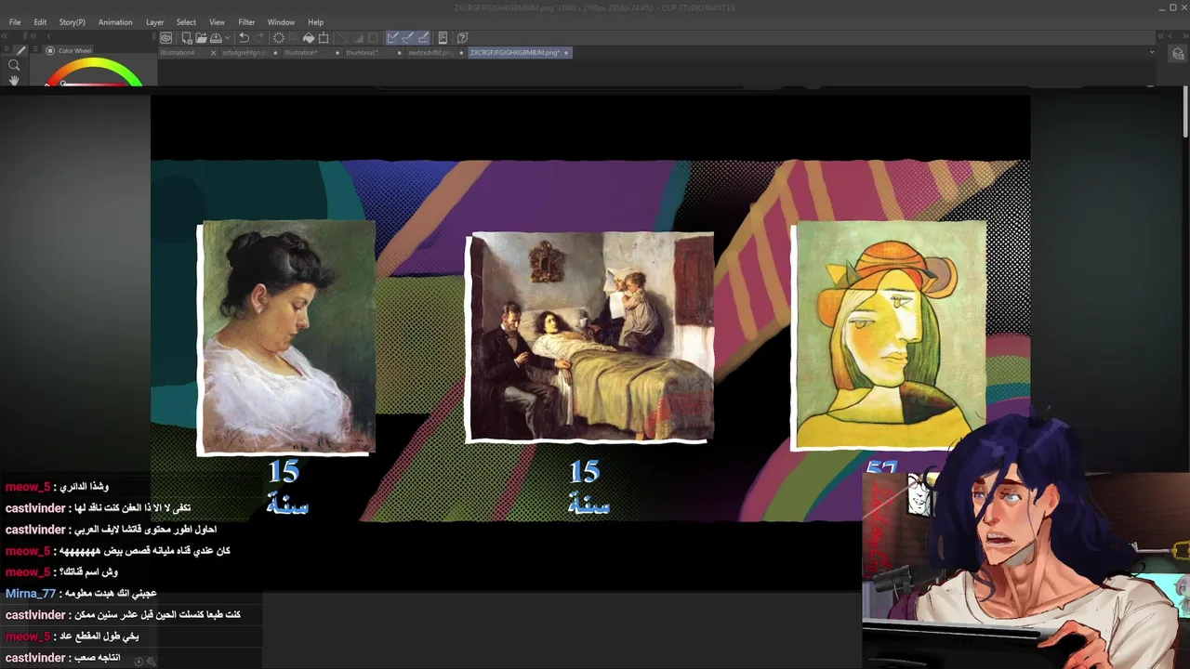Image resolution: width=1190 pixels, height=669 pixels.
Task: Save the document with the Save icon
Action: coord(216,38)
